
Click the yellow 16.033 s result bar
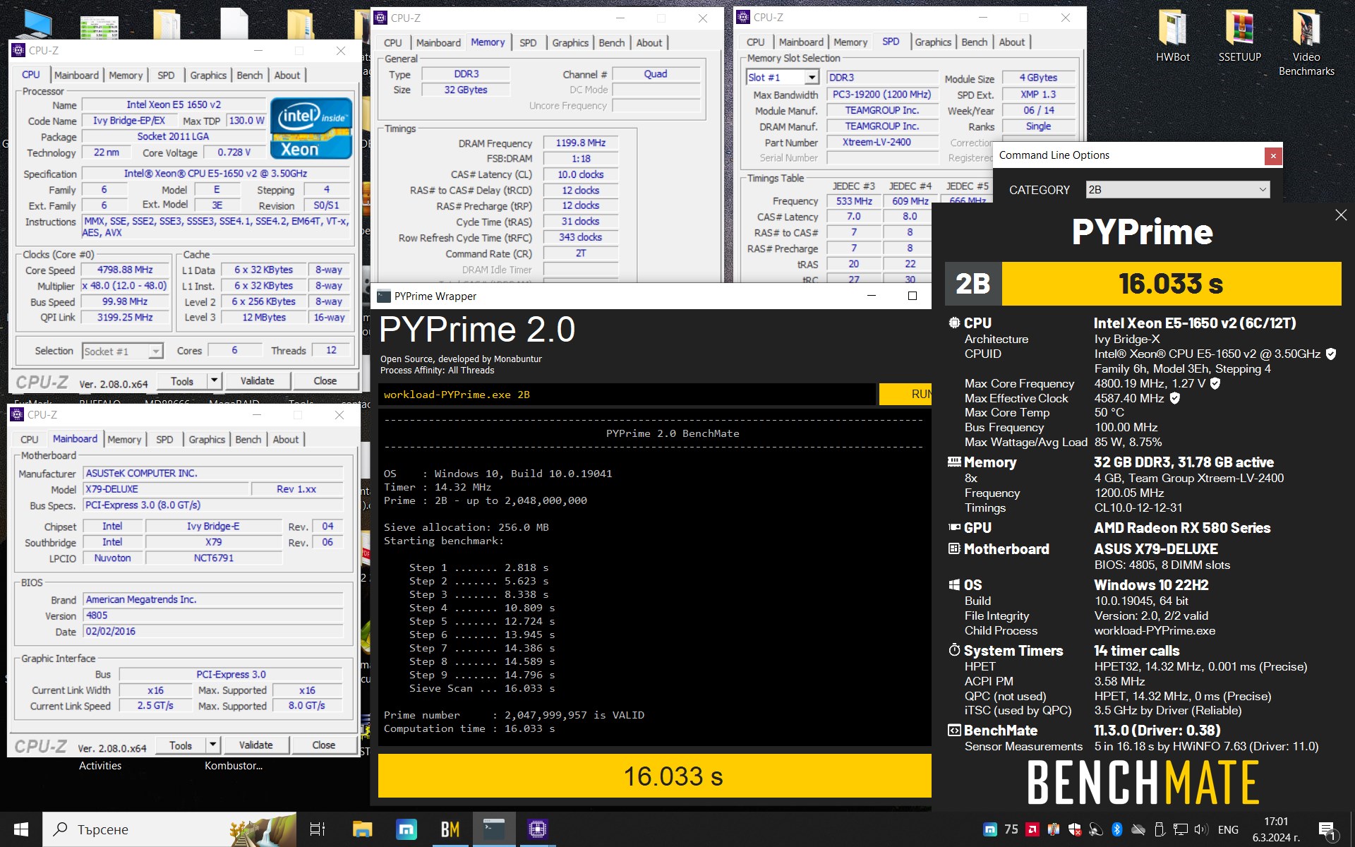click(x=655, y=776)
